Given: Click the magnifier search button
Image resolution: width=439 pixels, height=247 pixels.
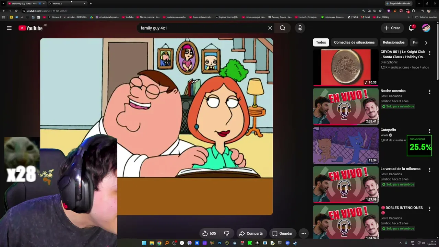Looking at the screenshot, I should 283,28.
